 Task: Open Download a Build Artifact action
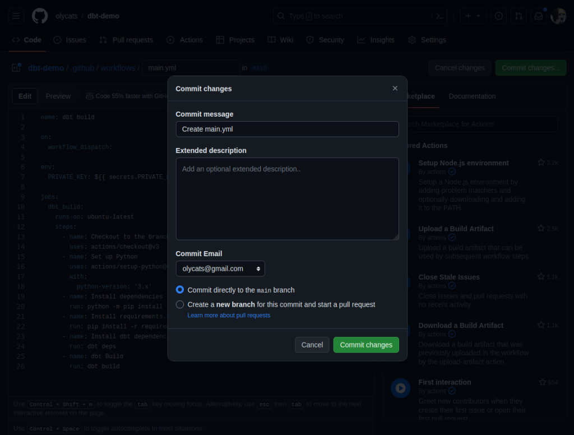pyautogui.click(x=461, y=326)
